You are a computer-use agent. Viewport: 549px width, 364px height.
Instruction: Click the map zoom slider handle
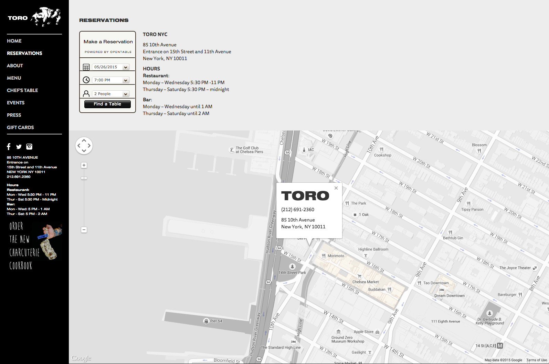(84, 178)
